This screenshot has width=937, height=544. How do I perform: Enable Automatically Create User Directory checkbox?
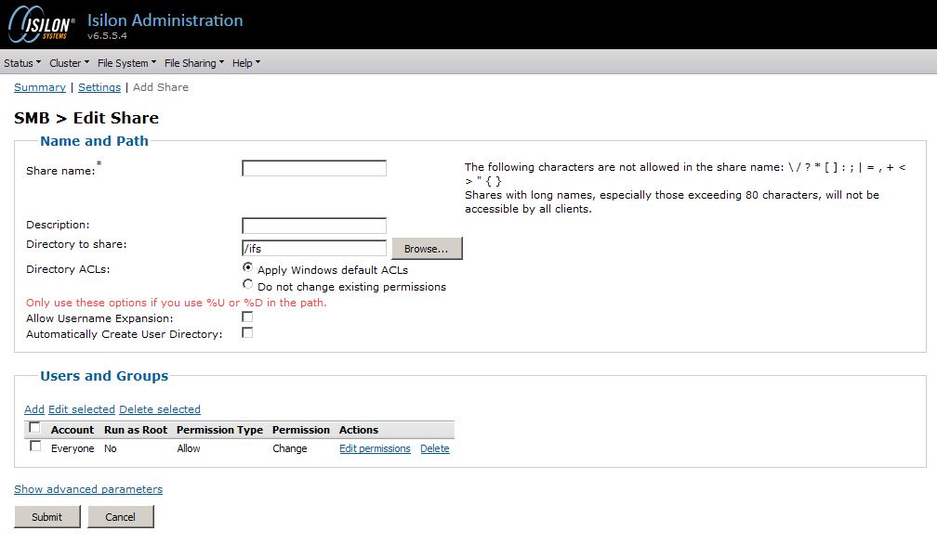(247, 332)
